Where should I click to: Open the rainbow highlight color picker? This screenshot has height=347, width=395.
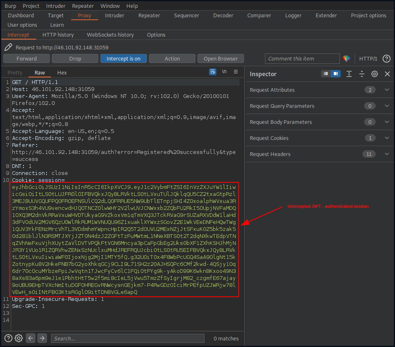(347, 58)
